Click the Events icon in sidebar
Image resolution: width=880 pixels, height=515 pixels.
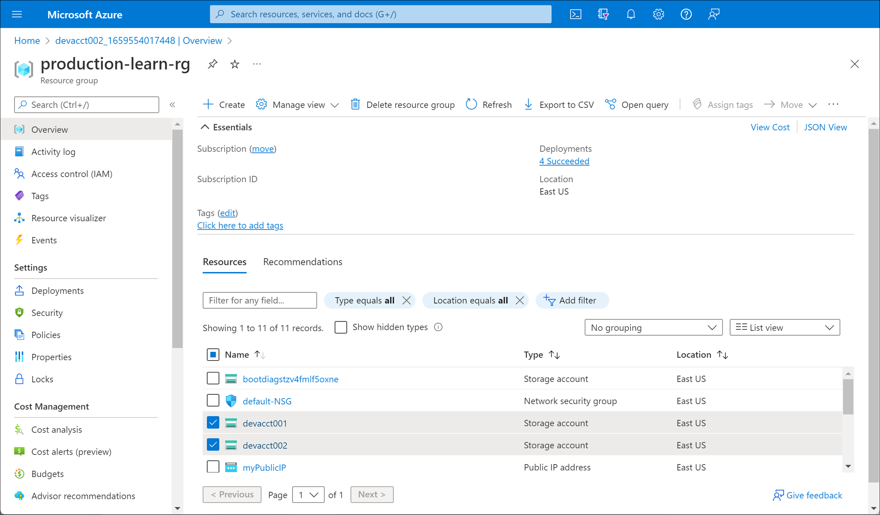(x=19, y=240)
